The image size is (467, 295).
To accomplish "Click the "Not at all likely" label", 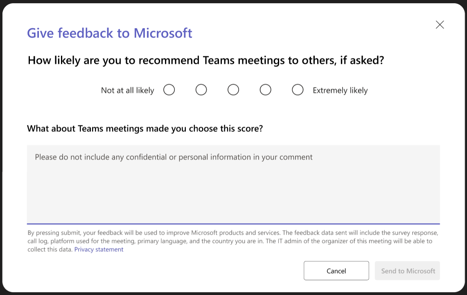I will click(x=127, y=90).
